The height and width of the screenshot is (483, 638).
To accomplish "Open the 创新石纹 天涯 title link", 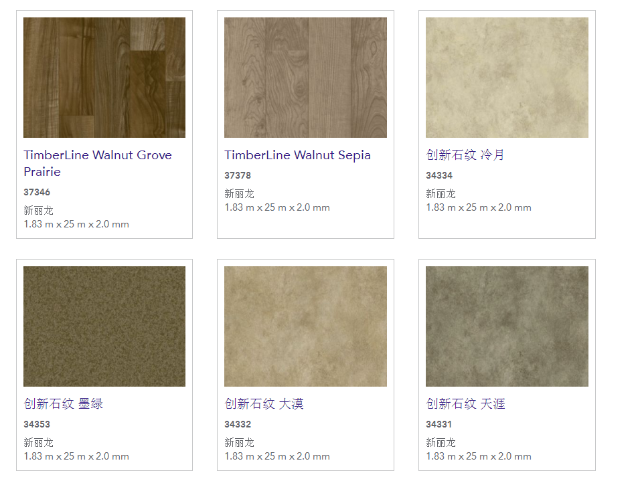I will [x=465, y=404].
